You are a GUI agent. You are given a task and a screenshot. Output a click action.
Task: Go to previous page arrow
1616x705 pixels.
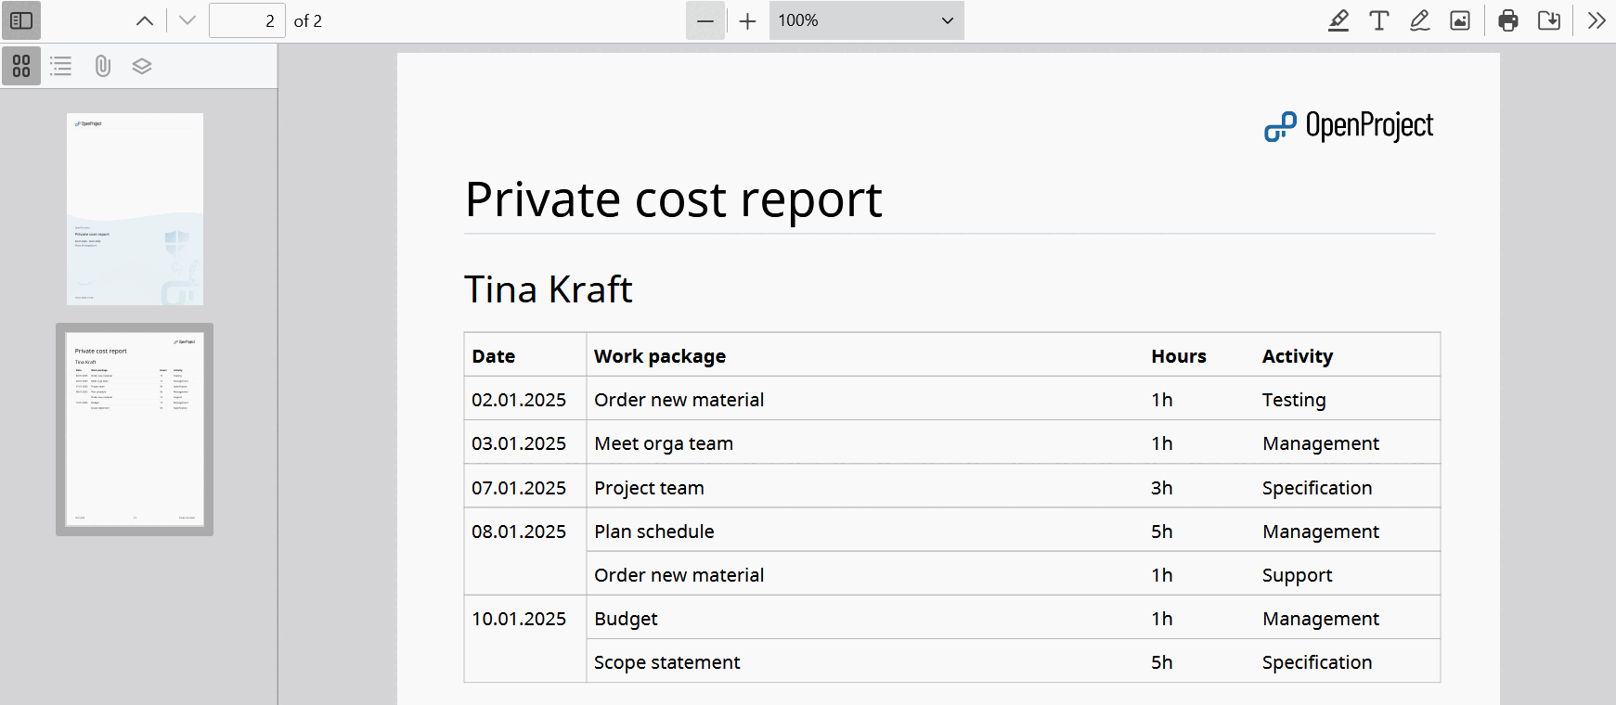(145, 20)
